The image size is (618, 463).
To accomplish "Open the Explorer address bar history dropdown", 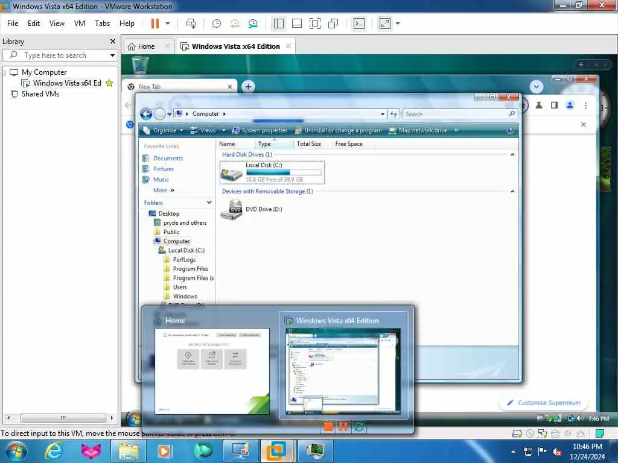I will click(x=382, y=114).
